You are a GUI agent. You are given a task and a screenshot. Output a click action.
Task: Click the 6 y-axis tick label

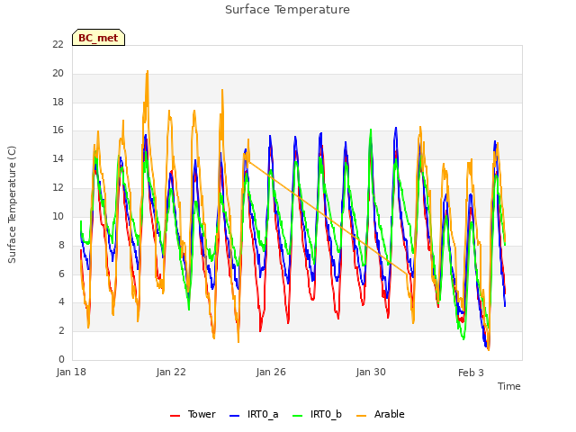coord(61,274)
